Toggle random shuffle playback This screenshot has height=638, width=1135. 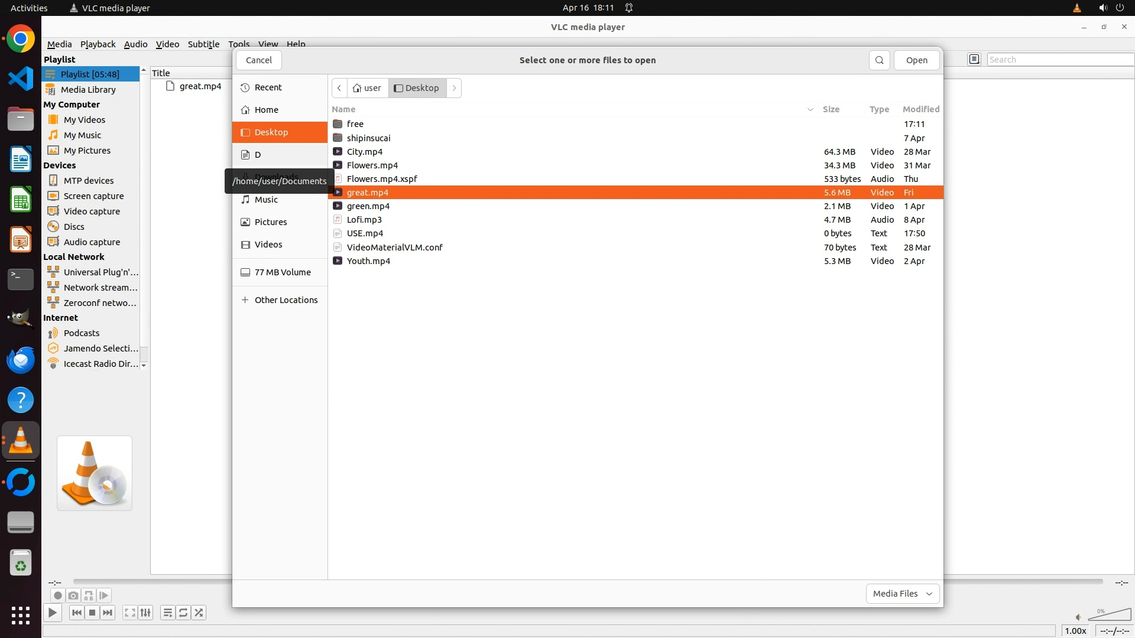point(199,613)
